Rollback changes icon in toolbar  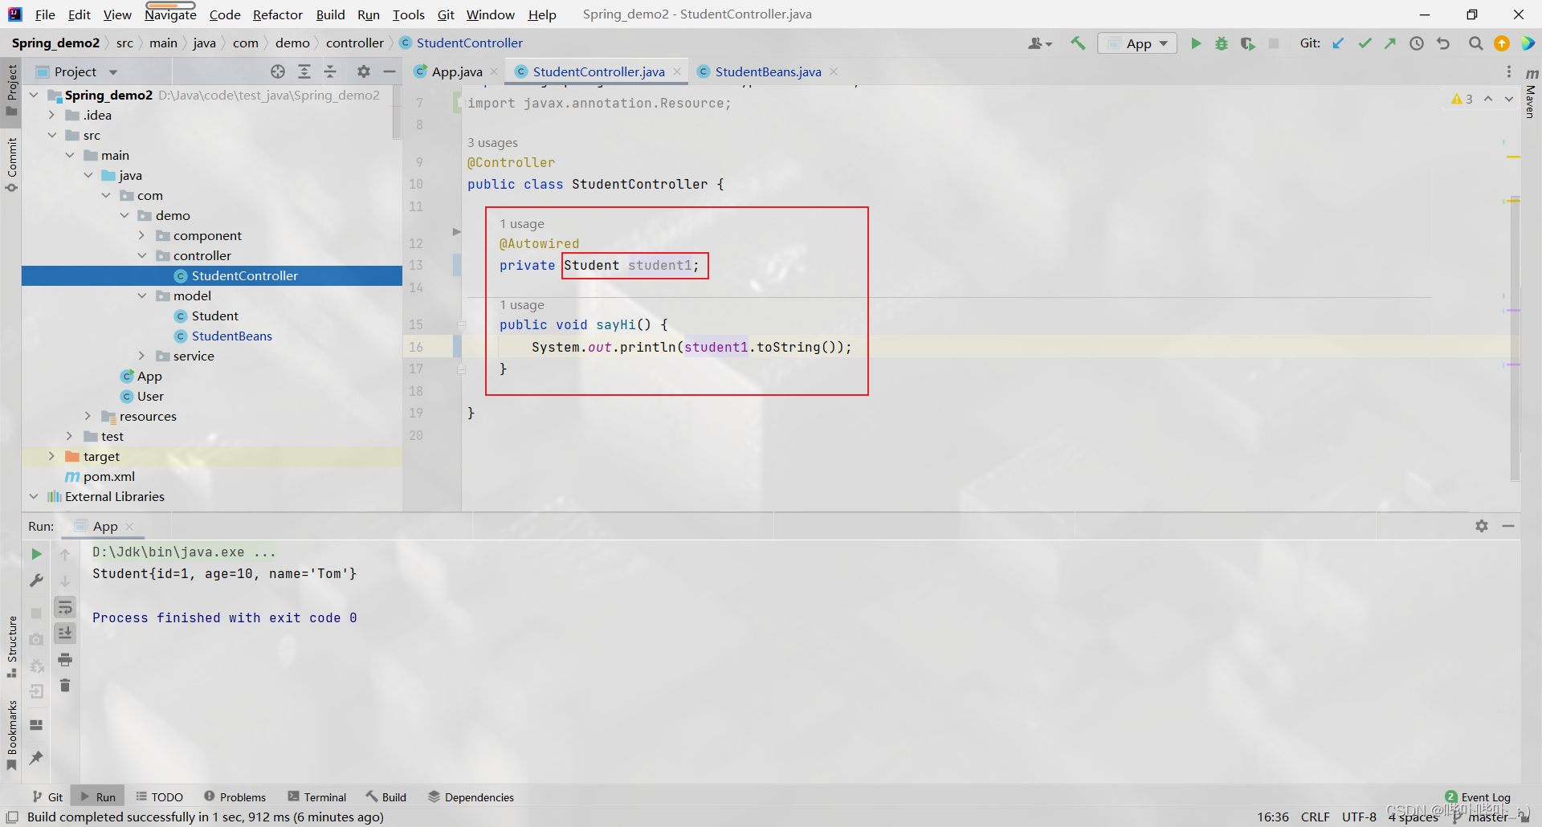pos(1443,43)
